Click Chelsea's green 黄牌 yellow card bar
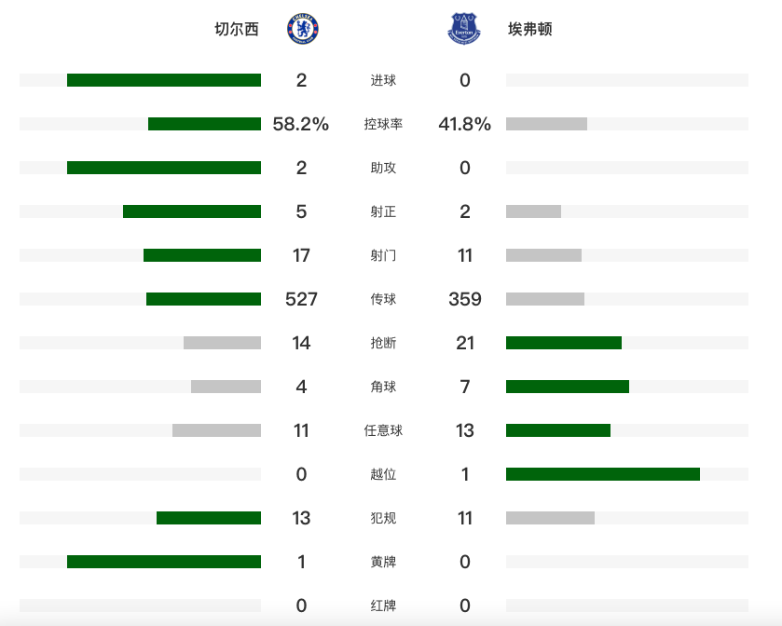 [164, 562]
